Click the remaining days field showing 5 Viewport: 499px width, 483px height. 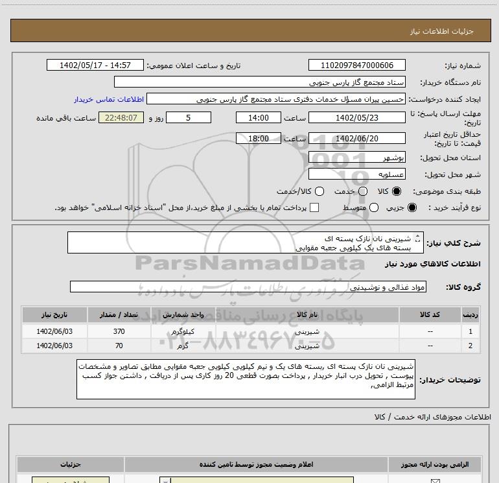(189, 117)
